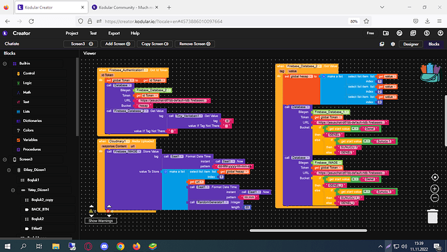Viewport: 447px width, 252px height.
Task: Open the account profile icon
Action: (441, 33)
